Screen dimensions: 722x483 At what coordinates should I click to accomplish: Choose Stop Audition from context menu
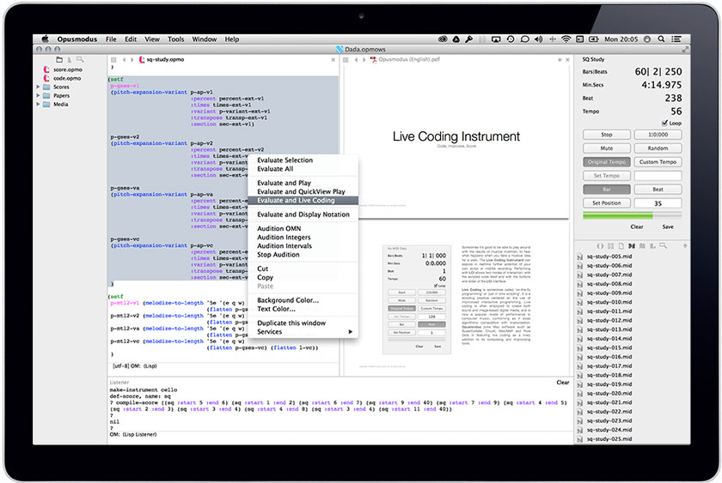(303, 255)
